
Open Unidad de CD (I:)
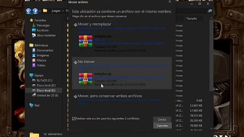pos(47,96)
